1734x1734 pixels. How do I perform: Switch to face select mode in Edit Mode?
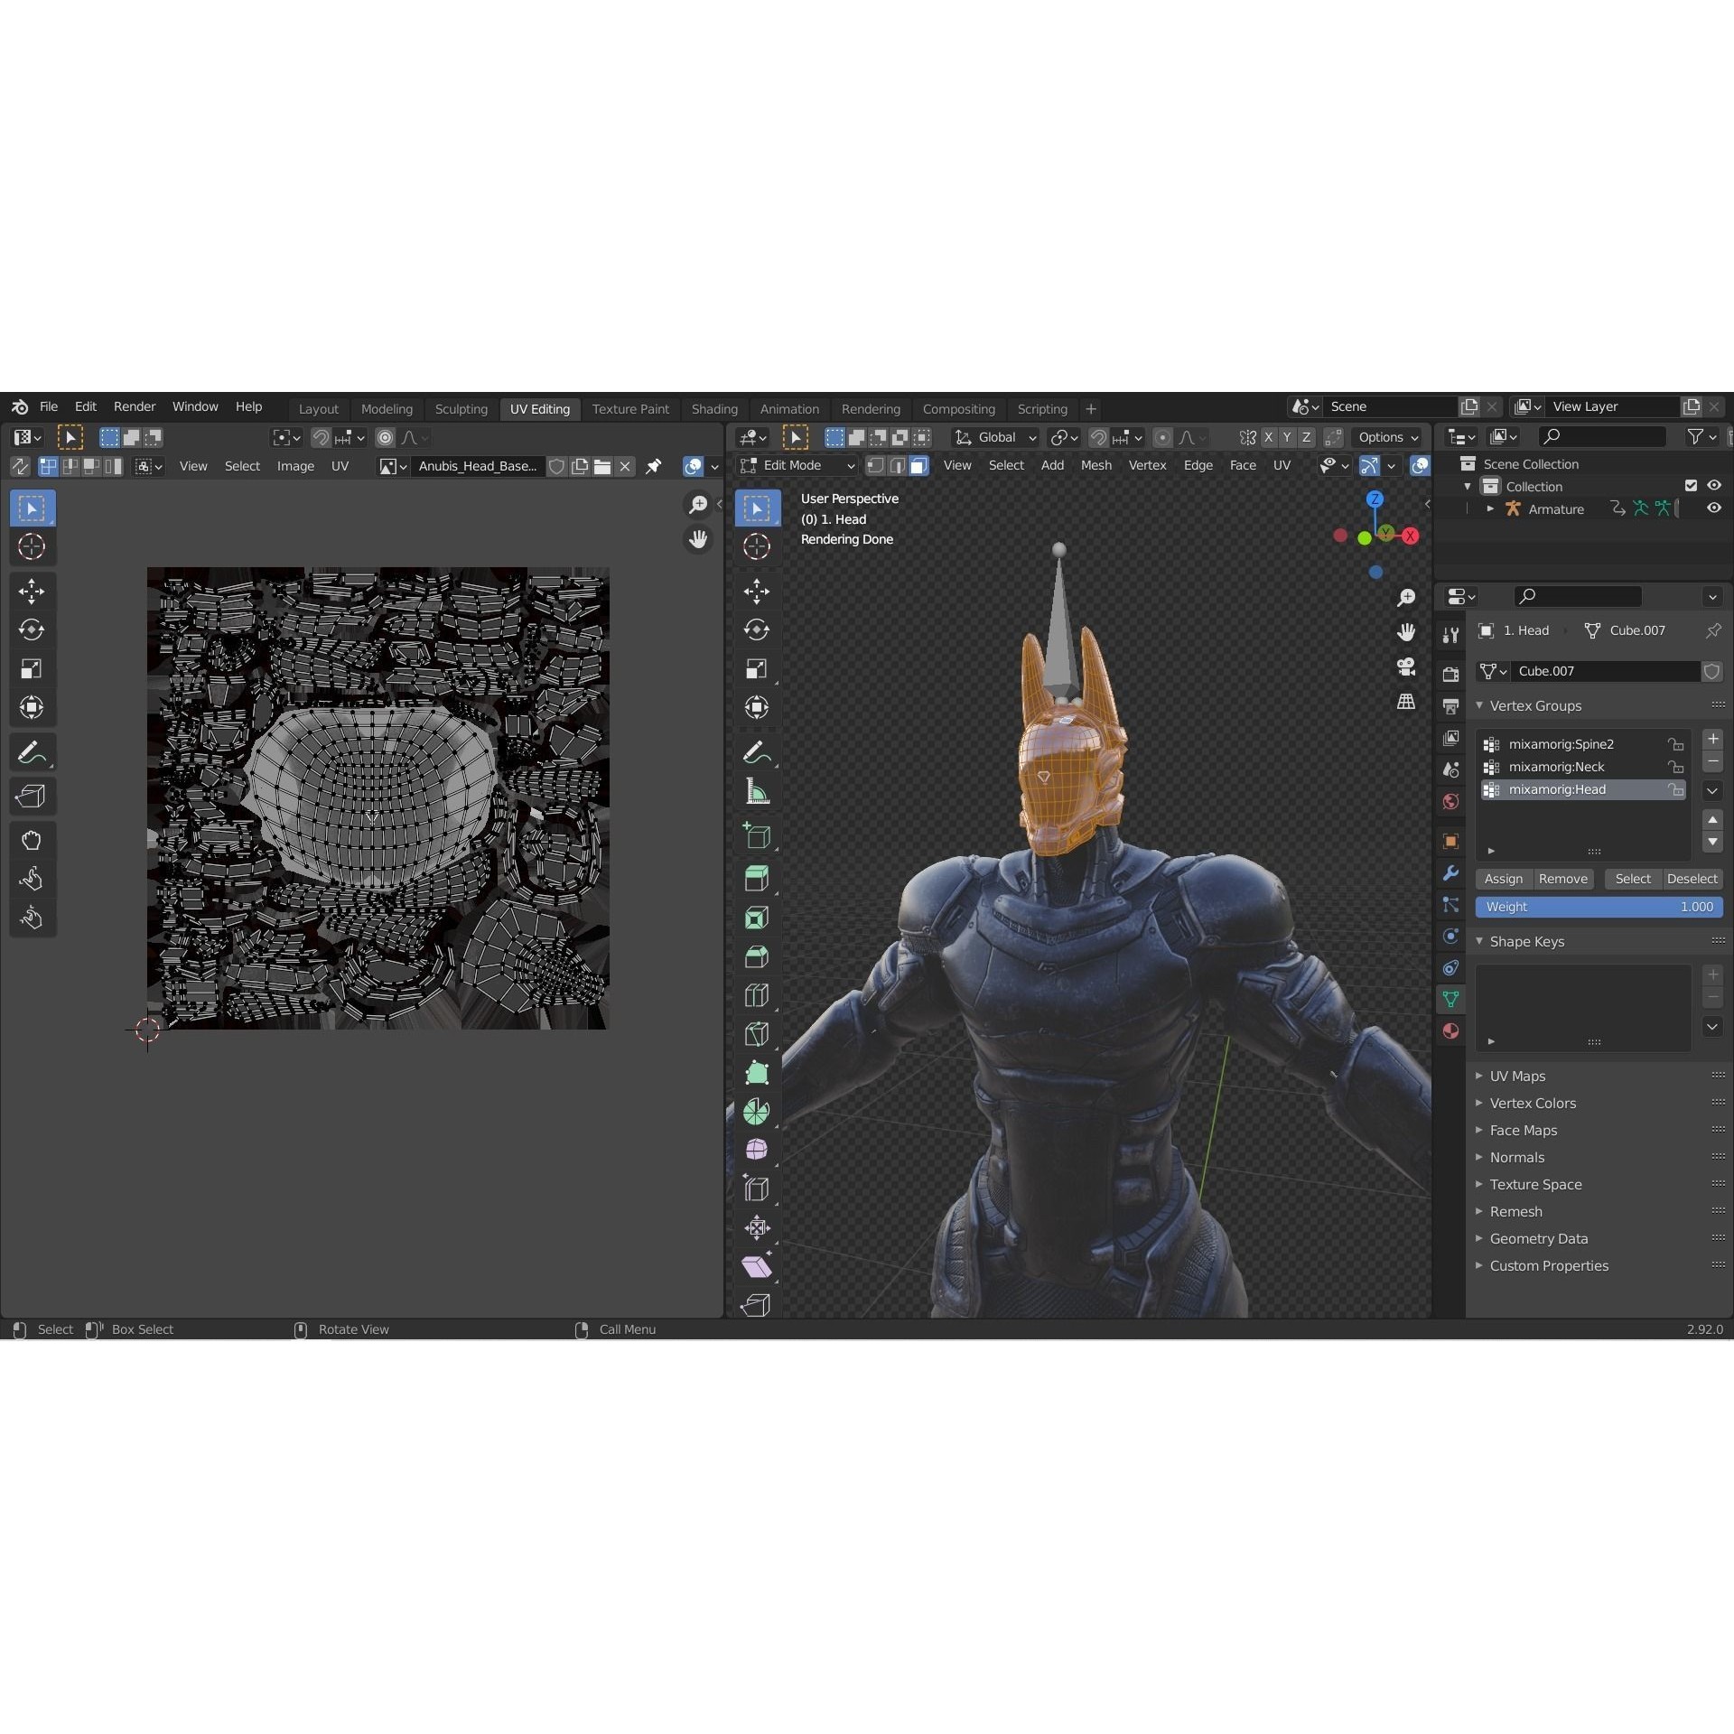click(918, 465)
